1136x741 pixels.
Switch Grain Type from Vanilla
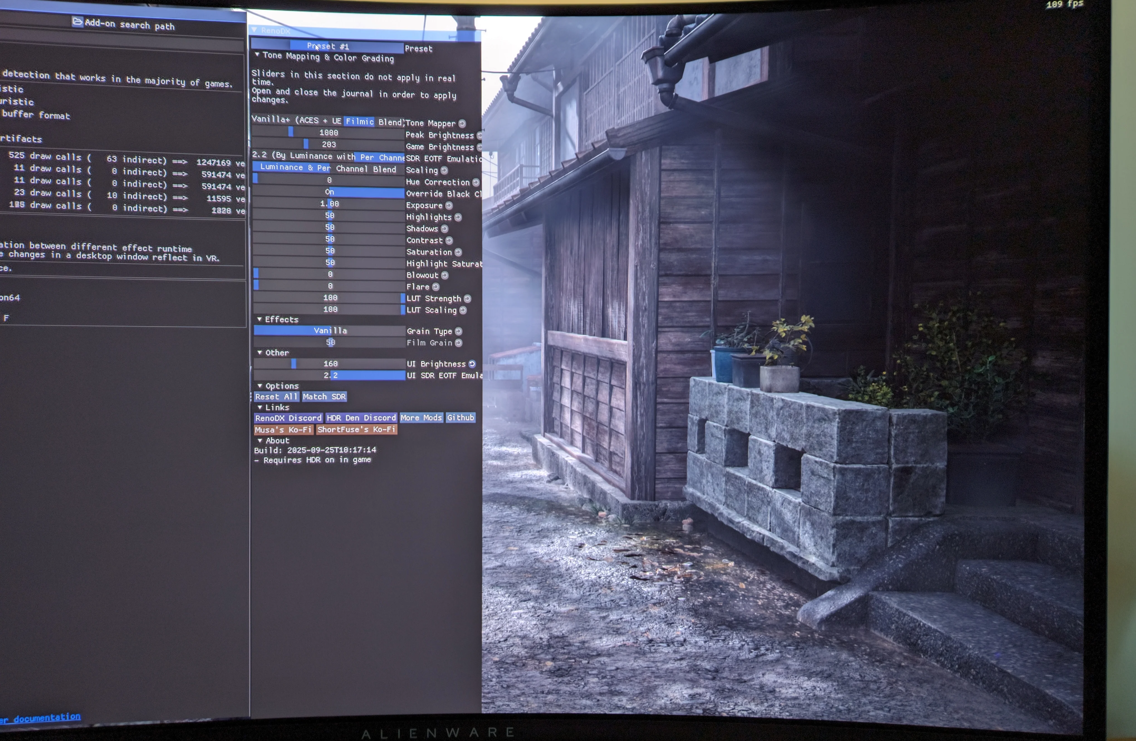(329, 331)
